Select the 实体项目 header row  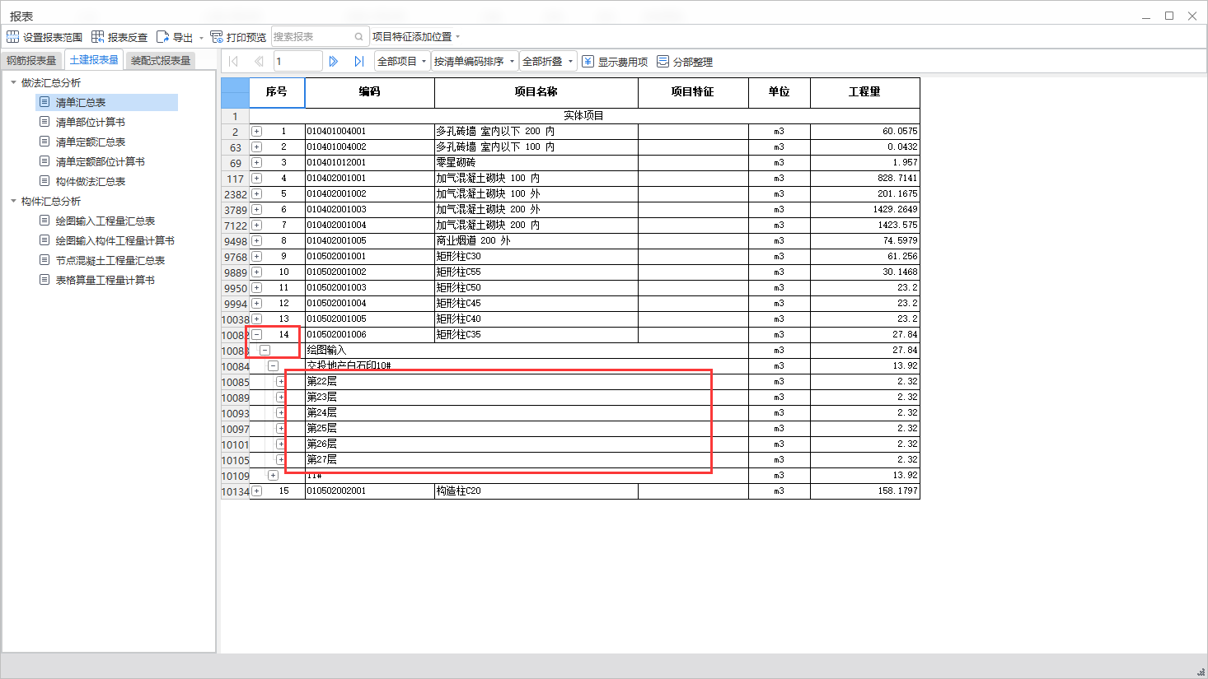[x=584, y=116]
